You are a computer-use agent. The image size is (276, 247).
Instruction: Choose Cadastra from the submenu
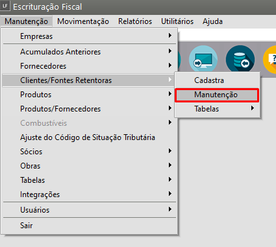pos(217,80)
